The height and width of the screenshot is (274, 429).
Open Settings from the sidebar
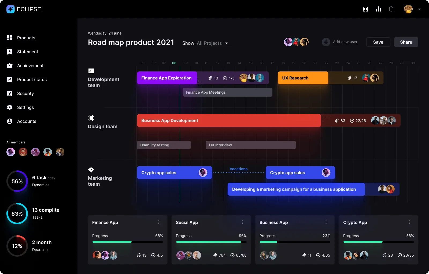pyautogui.click(x=25, y=107)
